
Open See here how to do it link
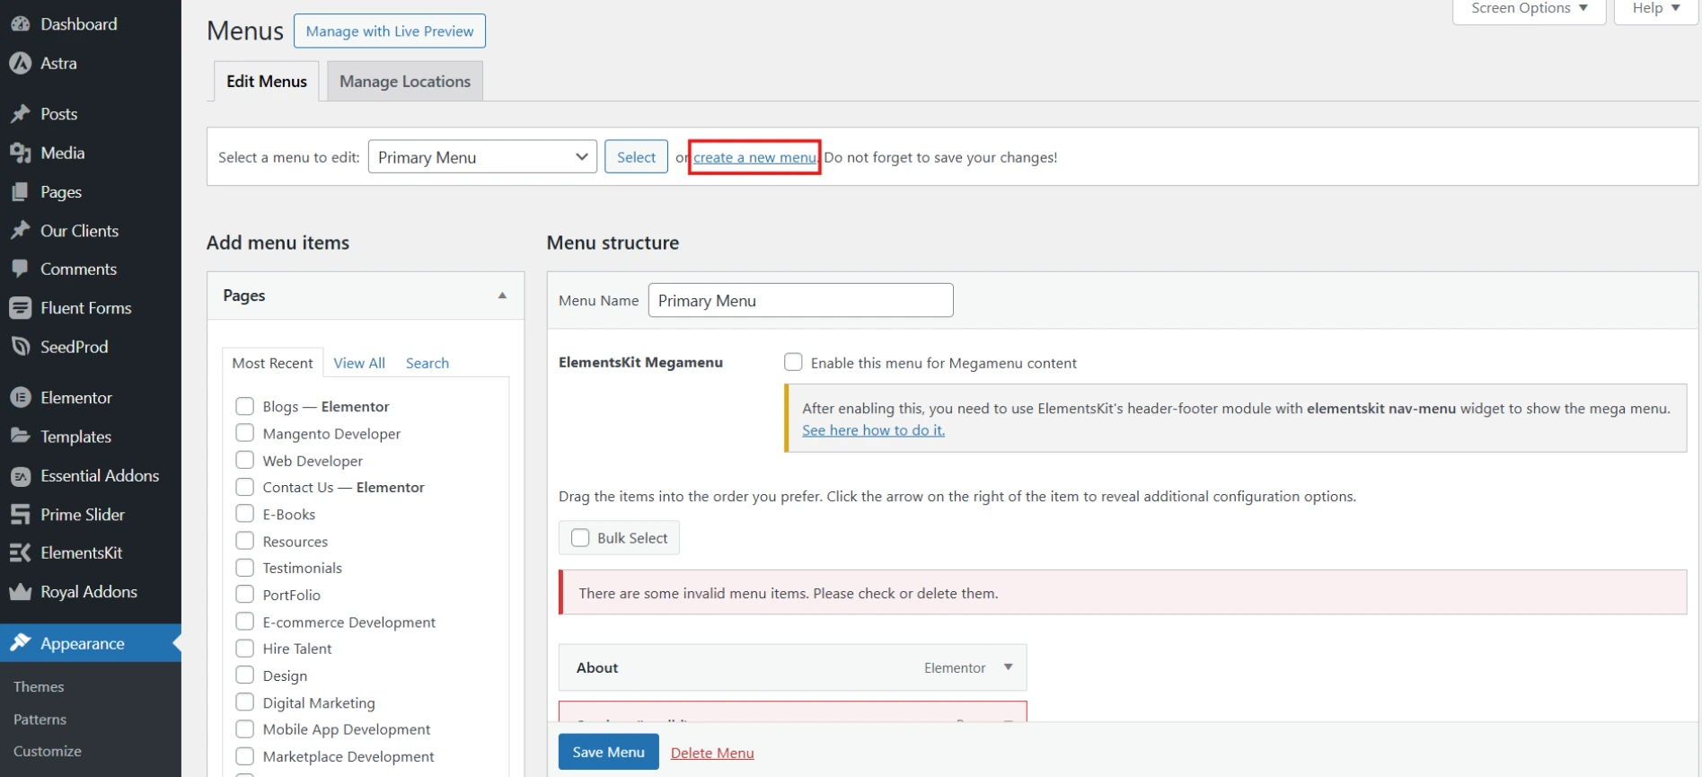pos(873,430)
